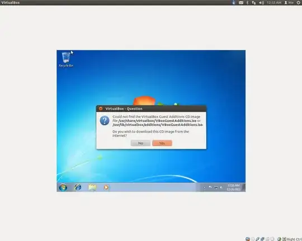Click the guest network tray icon
The height and width of the screenshot is (241, 302).
point(216,187)
